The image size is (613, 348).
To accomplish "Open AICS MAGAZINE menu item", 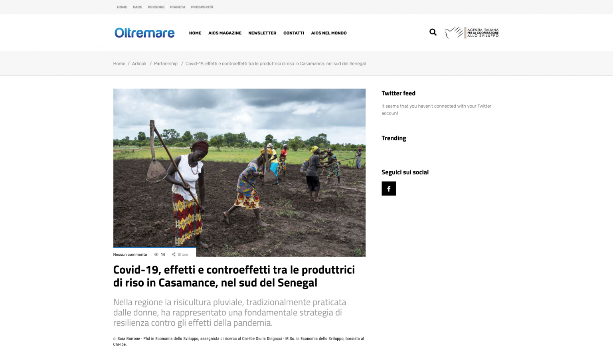I will [225, 33].
